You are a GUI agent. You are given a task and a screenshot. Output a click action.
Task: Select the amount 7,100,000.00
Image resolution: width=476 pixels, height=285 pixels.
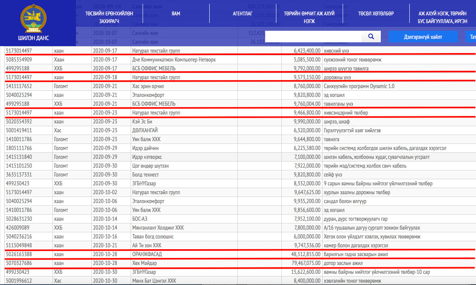[x=307, y=157]
